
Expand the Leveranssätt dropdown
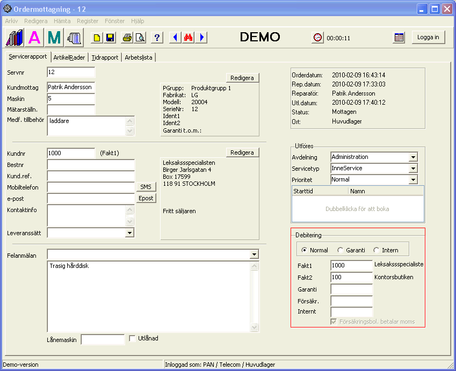point(129,233)
